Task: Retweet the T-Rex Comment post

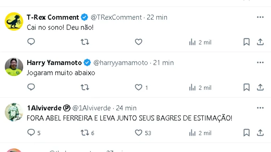Action: click(x=85, y=42)
